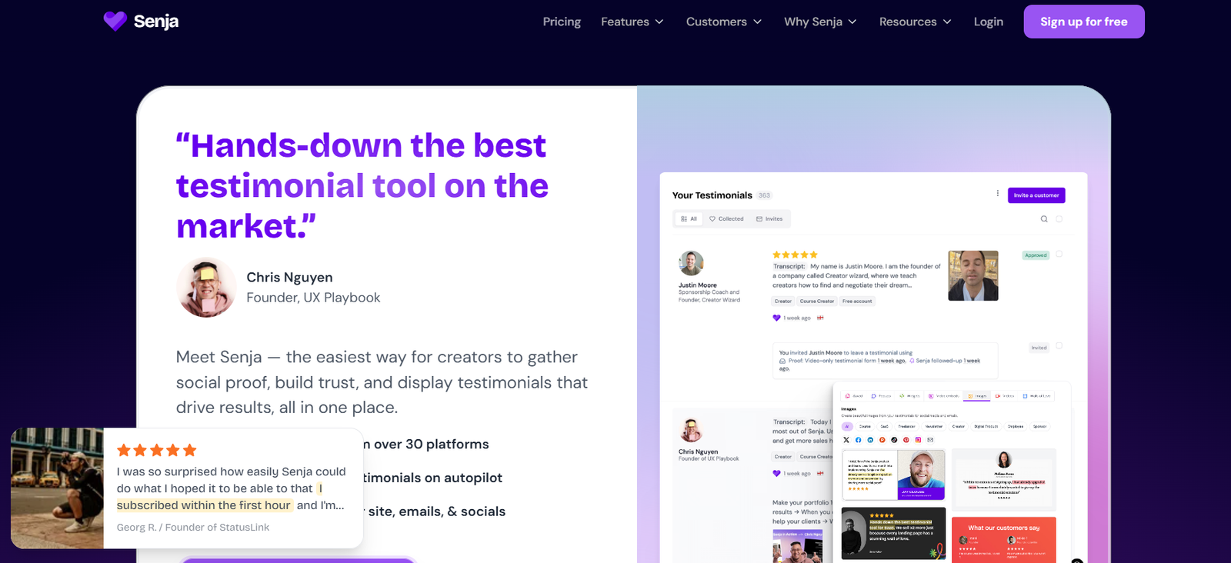Click the LinkedIn share icon
Viewport: 1231px width, 563px height.
[870, 440]
